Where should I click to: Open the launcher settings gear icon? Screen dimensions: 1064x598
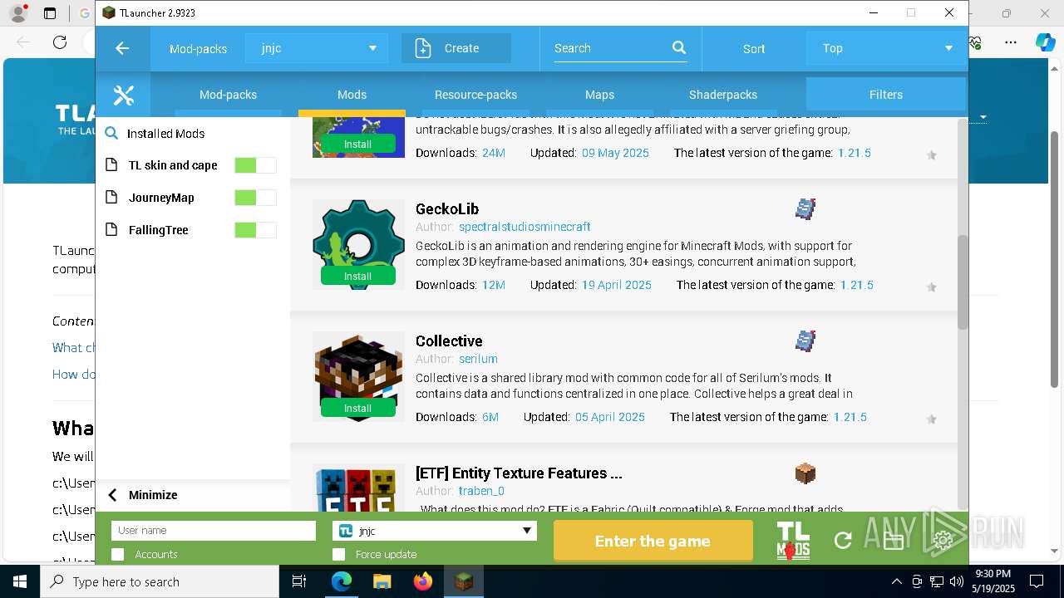coord(943,541)
